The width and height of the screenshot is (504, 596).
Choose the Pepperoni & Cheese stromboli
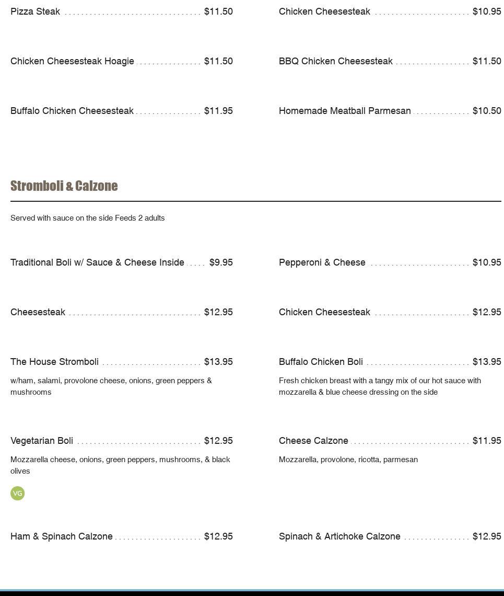(x=322, y=262)
